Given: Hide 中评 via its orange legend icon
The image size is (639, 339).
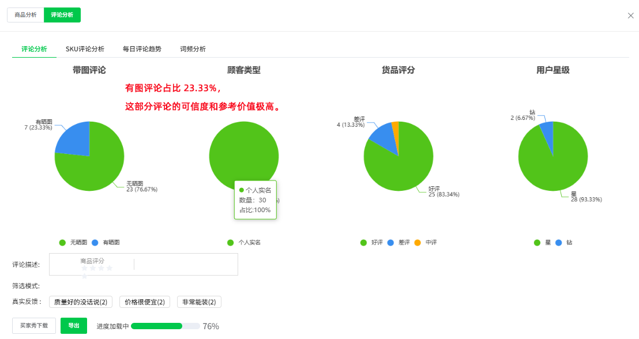Looking at the screenshot, I should point(416,242).
